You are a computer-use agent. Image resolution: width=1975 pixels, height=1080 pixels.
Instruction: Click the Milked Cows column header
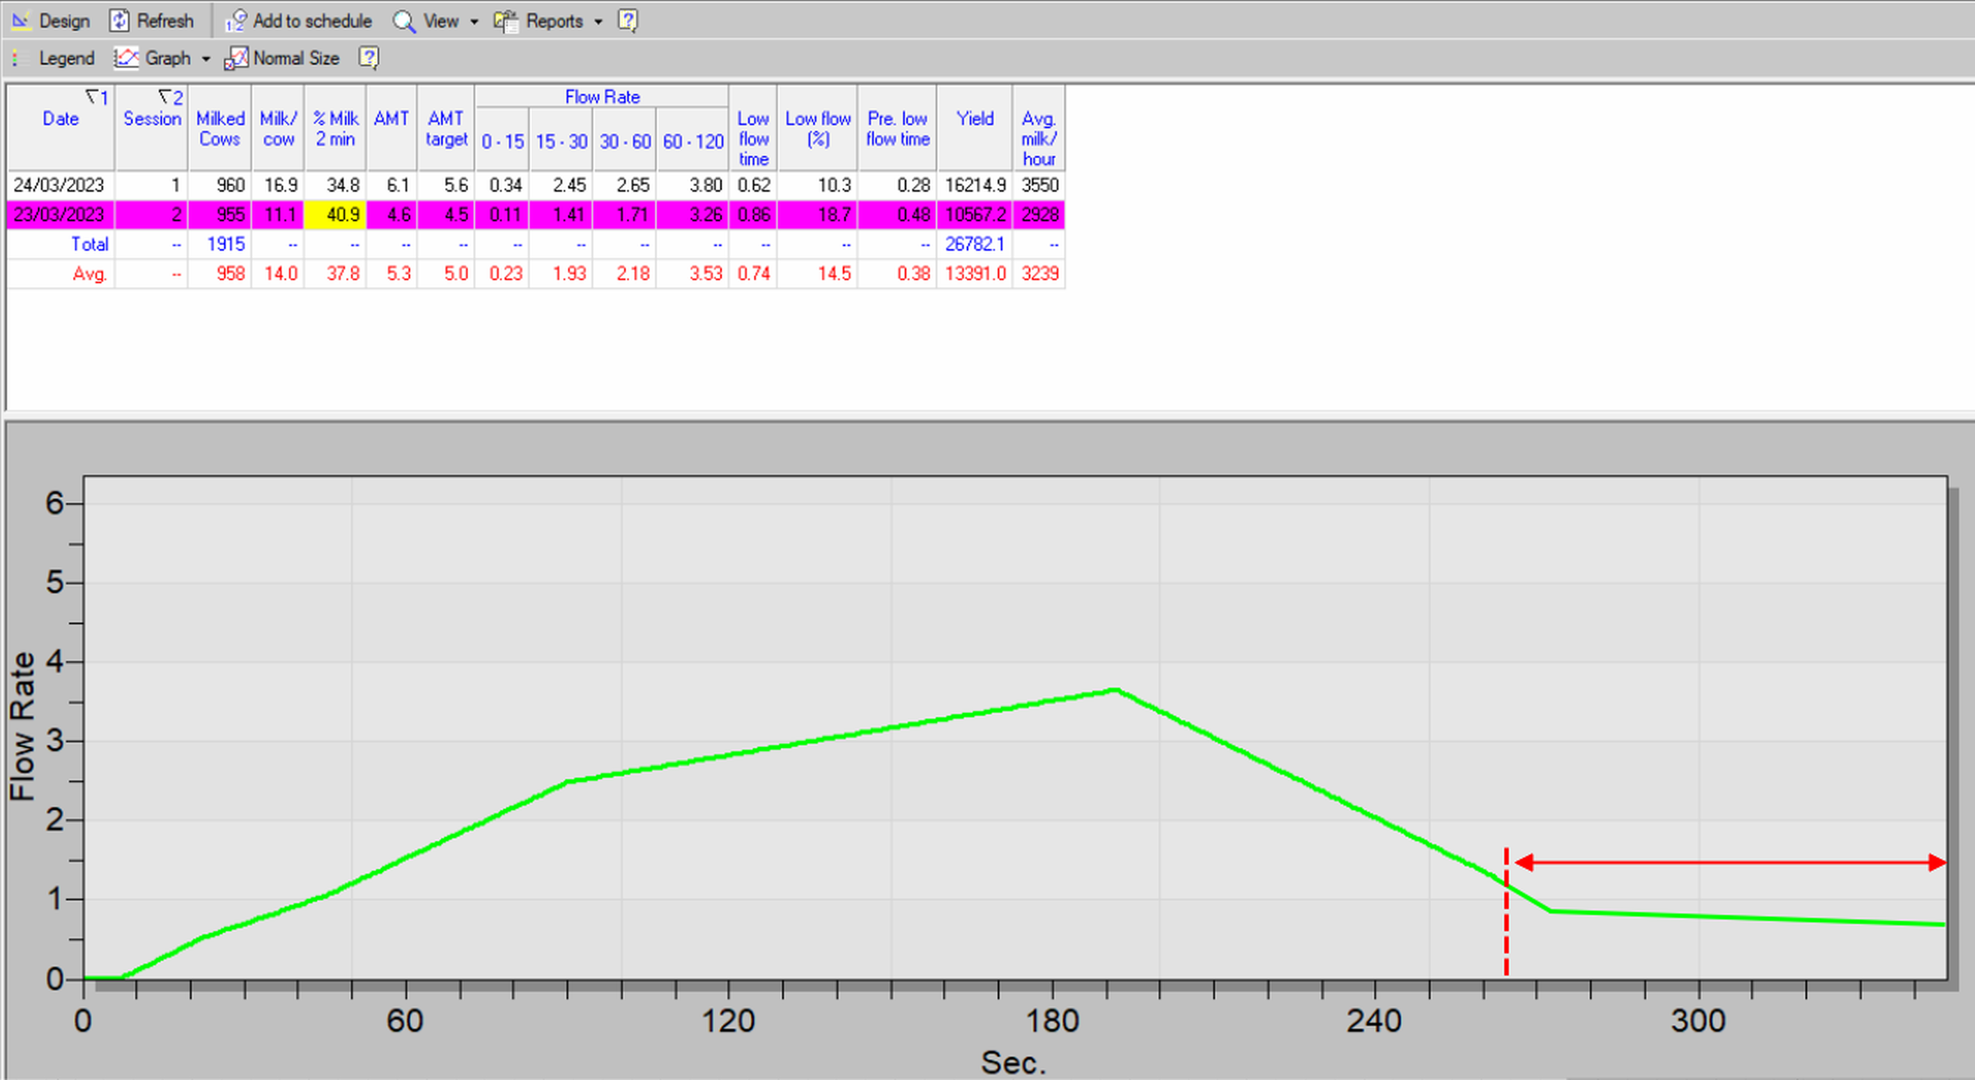(220, 128)
